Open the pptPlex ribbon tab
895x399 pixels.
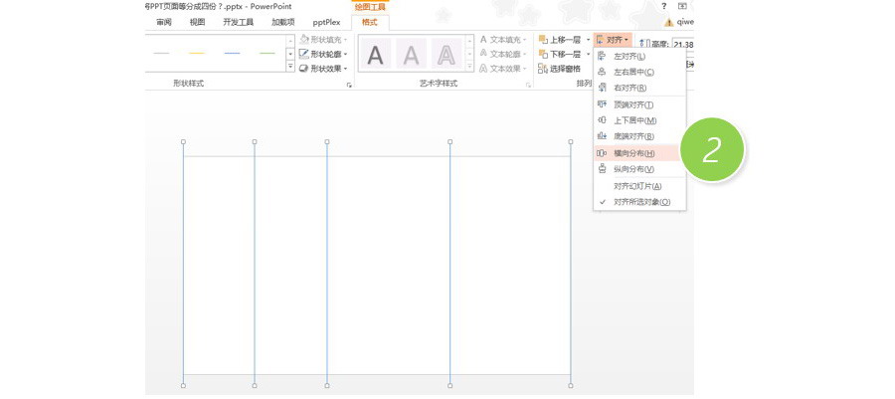coord(326,22)
